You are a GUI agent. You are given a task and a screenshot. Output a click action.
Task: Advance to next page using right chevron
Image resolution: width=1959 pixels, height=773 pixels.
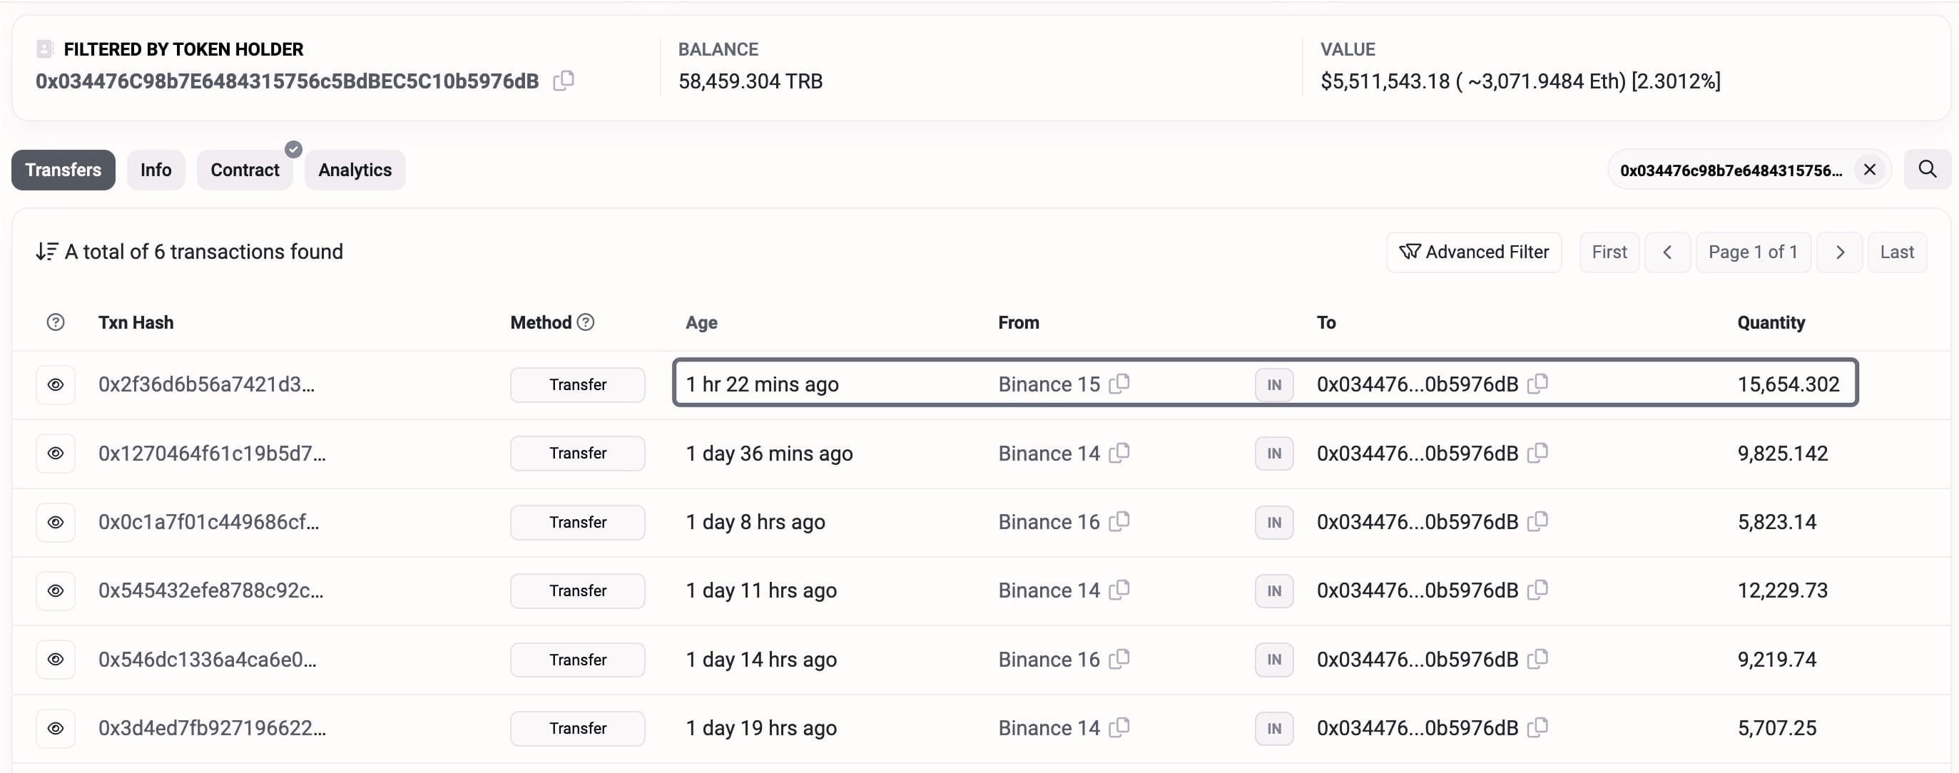click(1840, 252)
